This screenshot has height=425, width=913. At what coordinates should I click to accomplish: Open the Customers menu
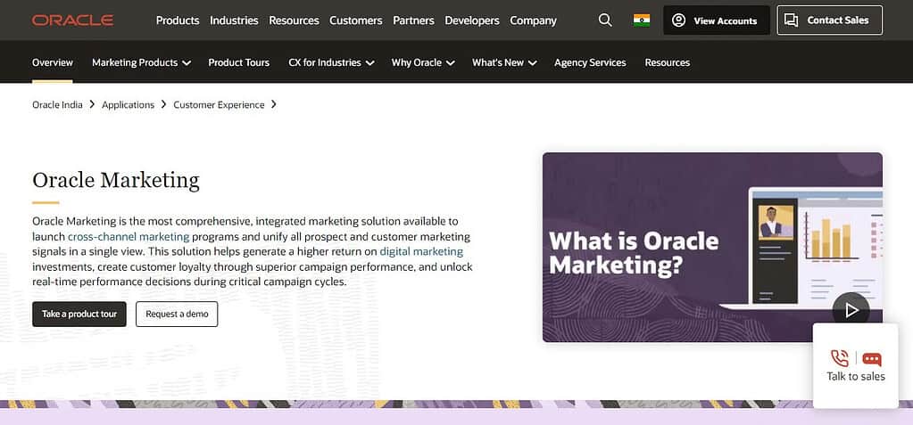coord(356,20)
